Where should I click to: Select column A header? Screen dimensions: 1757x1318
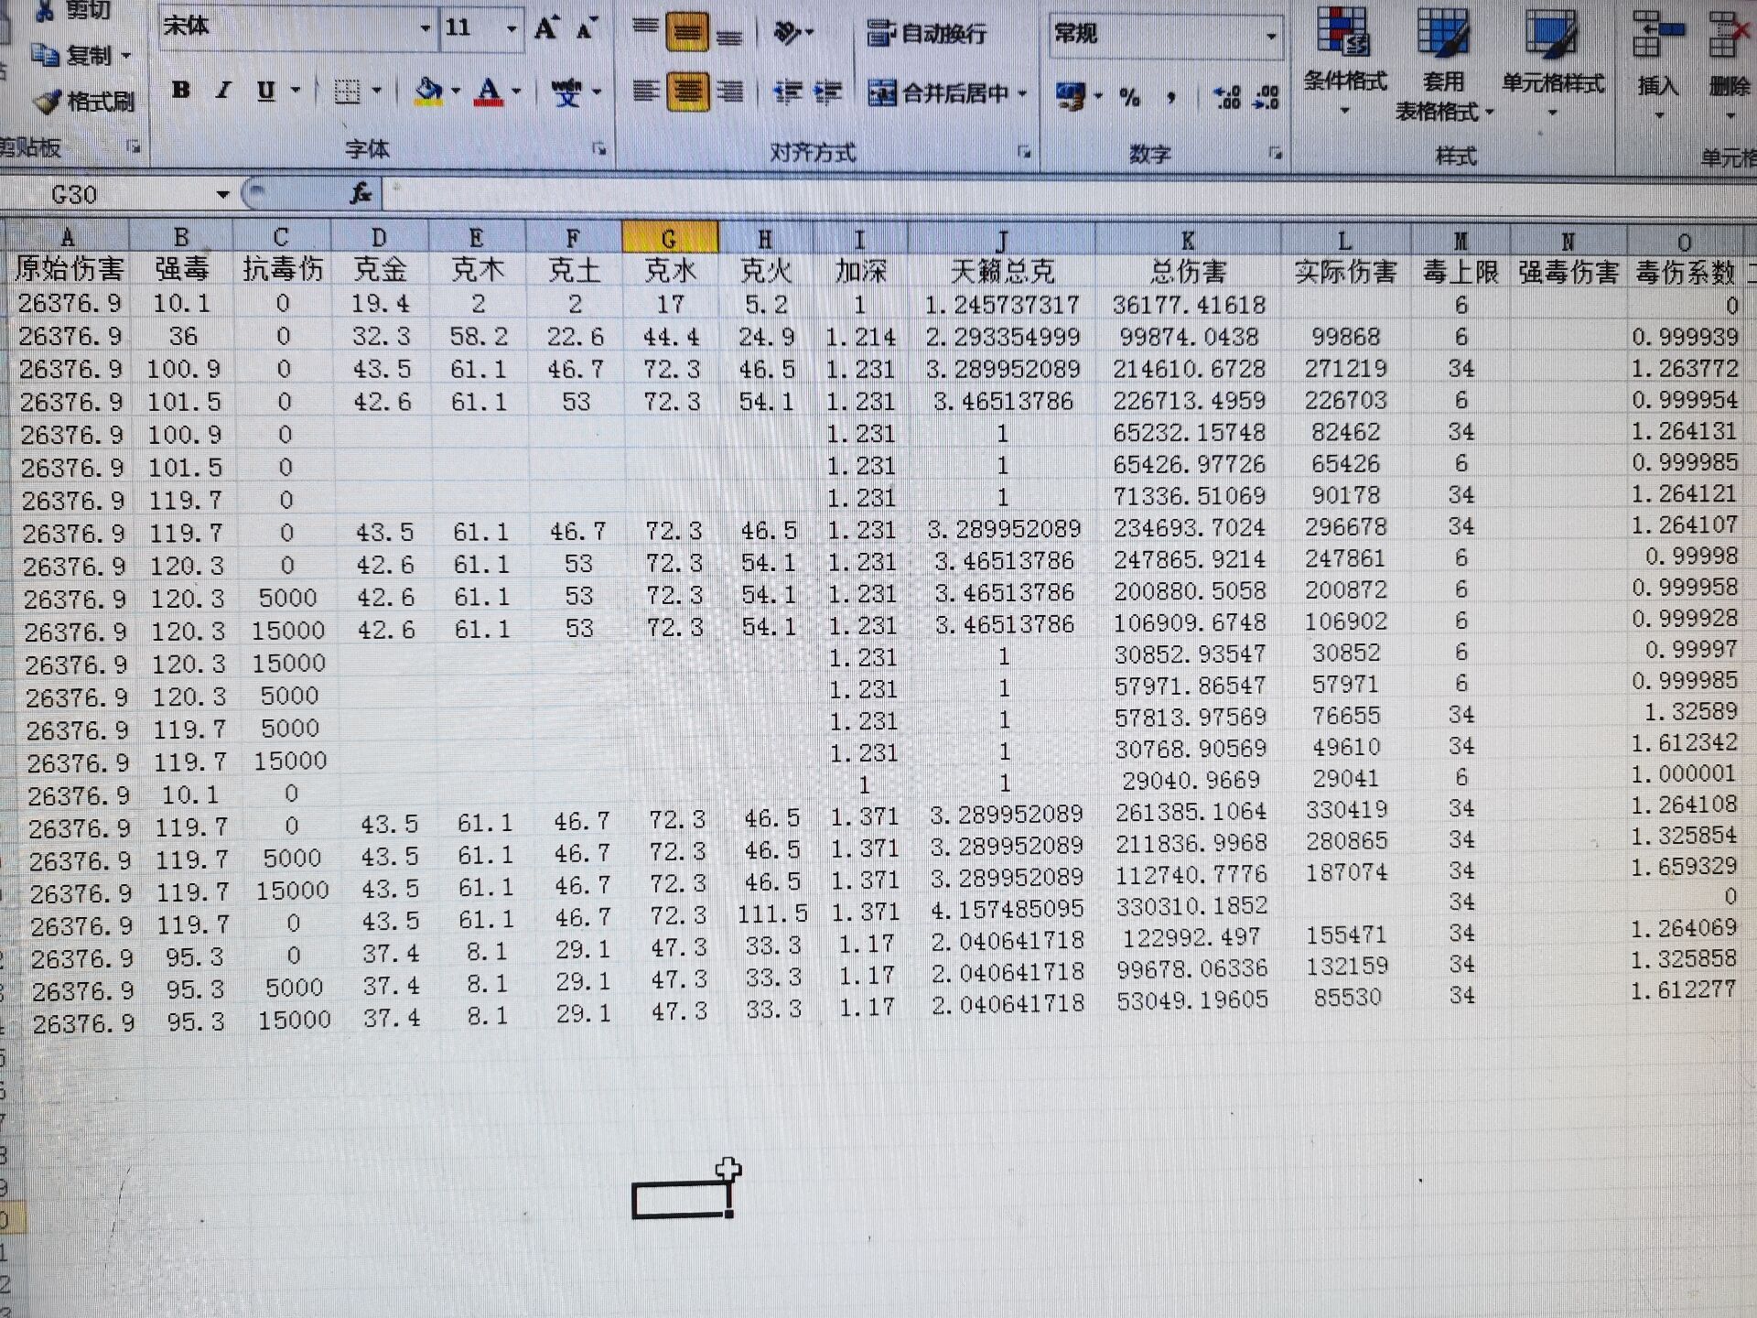point(68,236)
